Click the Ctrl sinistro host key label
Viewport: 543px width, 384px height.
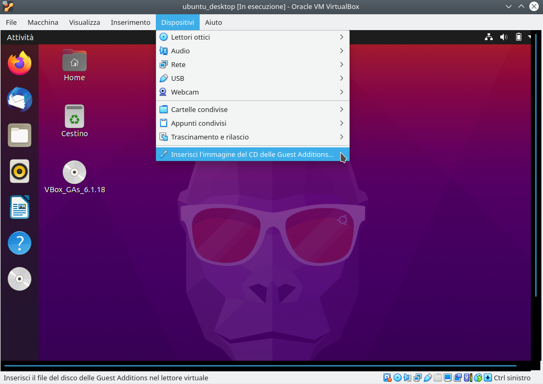click(512, 378)
